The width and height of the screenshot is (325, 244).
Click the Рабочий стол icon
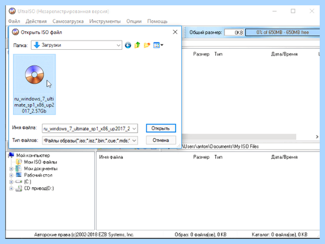tap(18, 175)
